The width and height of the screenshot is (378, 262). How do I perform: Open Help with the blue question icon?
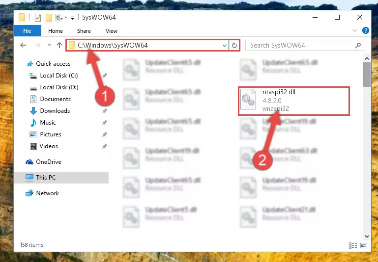(x=365, y=30)
